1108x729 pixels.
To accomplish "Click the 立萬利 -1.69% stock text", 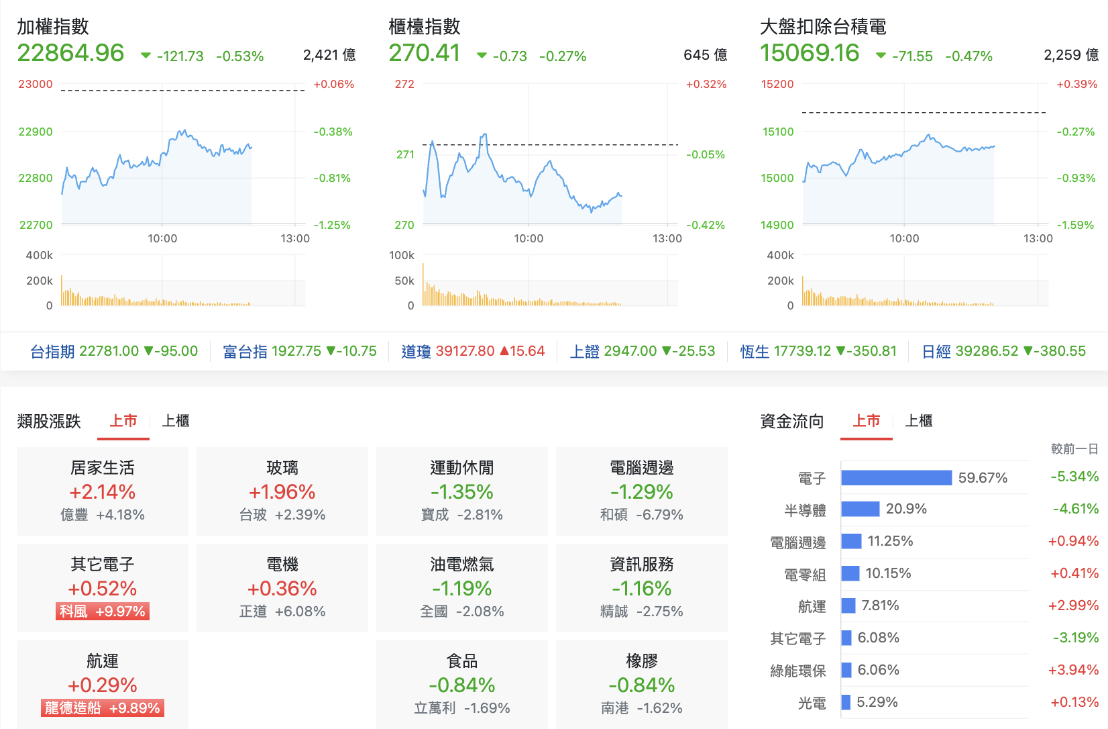I will coord(462,708).
